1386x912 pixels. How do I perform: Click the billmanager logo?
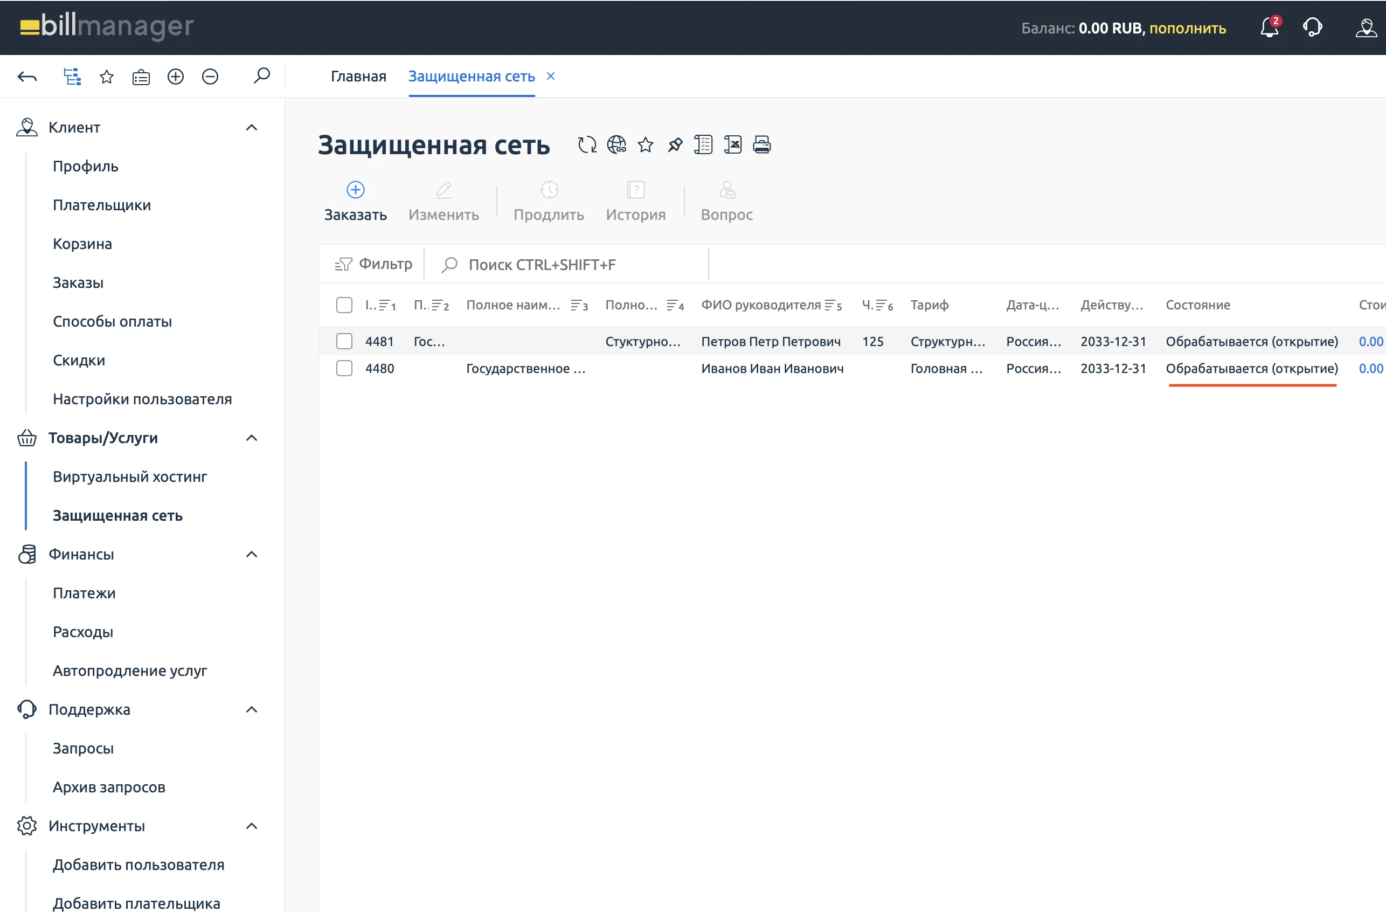107,26
